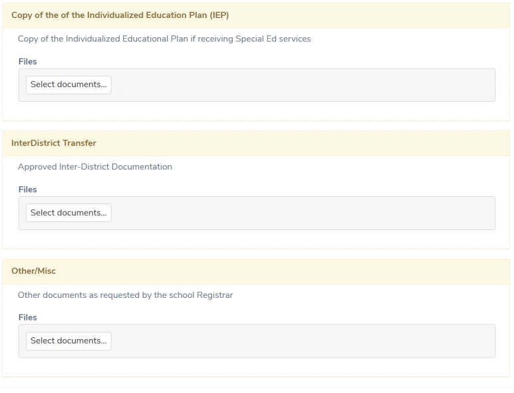Click the school Registrar description text
The height and width of the screenshot is (393, 514).
point(125,295)
